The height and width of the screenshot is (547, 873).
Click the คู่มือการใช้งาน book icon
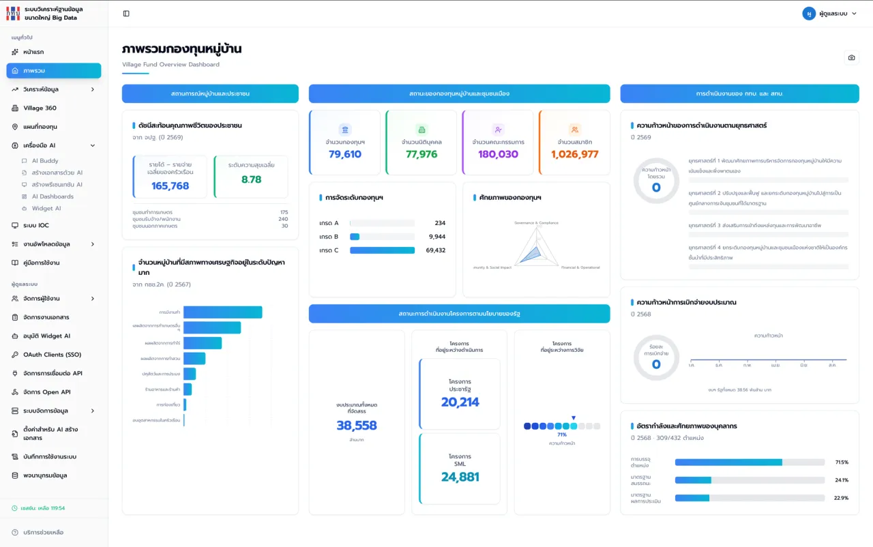tap(15, 263)
